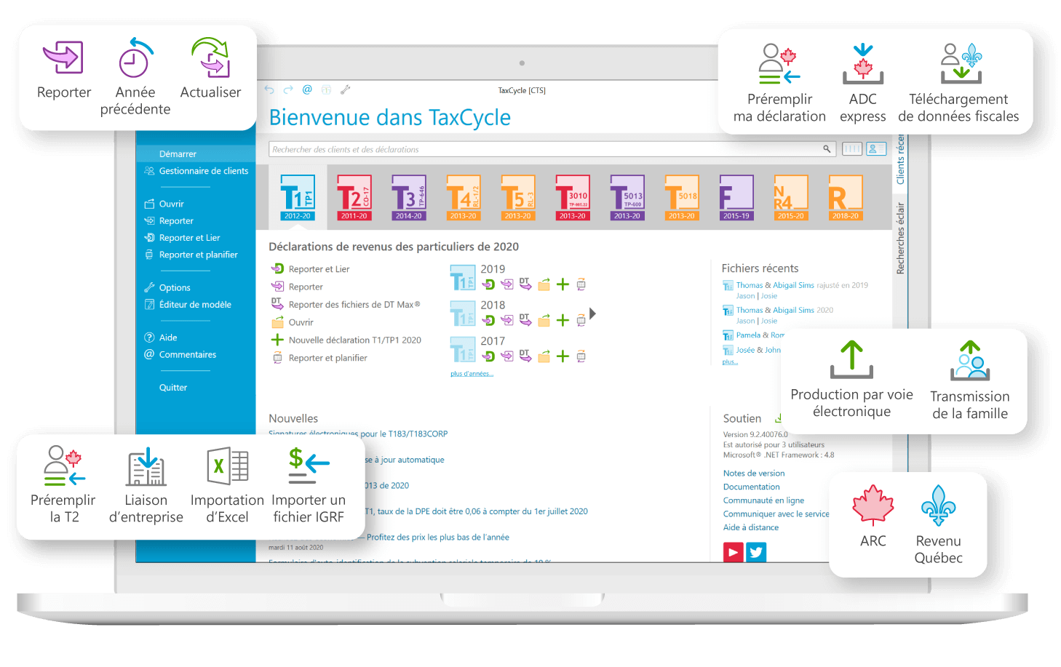Click Communiquer avec le service link
1061x667 pixels.
(776, 514)
